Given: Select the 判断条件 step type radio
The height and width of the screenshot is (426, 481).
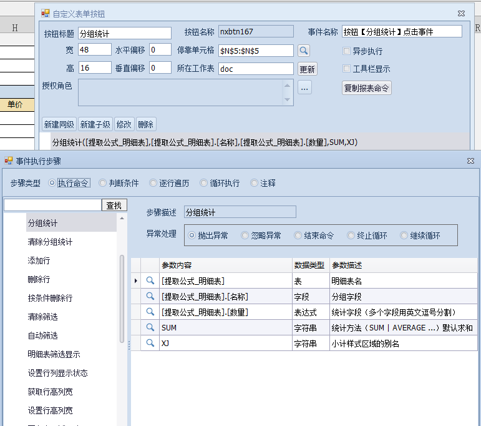Looking at the screenshot, I should point(104,183).
